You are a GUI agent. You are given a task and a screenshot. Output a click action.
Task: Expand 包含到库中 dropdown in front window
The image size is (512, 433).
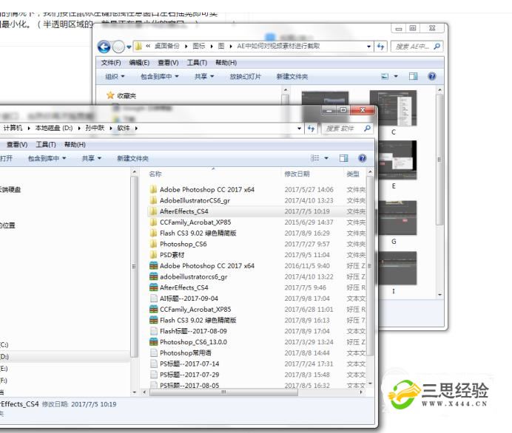[x=47, y=158]
